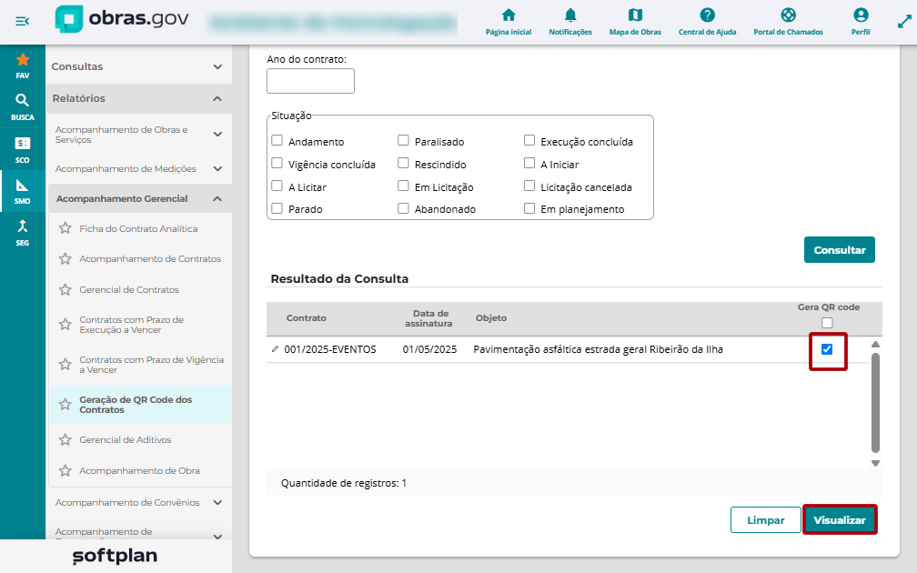Open FAV favorites star in left rail
This screenshot has height=573, width=917.
pyautogui.click(x=22, y=65)
